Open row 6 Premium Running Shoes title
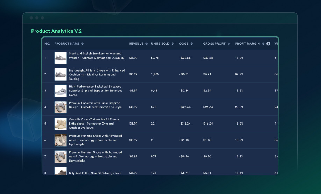Viewport: 321px width, 194px height. [95, 140]
